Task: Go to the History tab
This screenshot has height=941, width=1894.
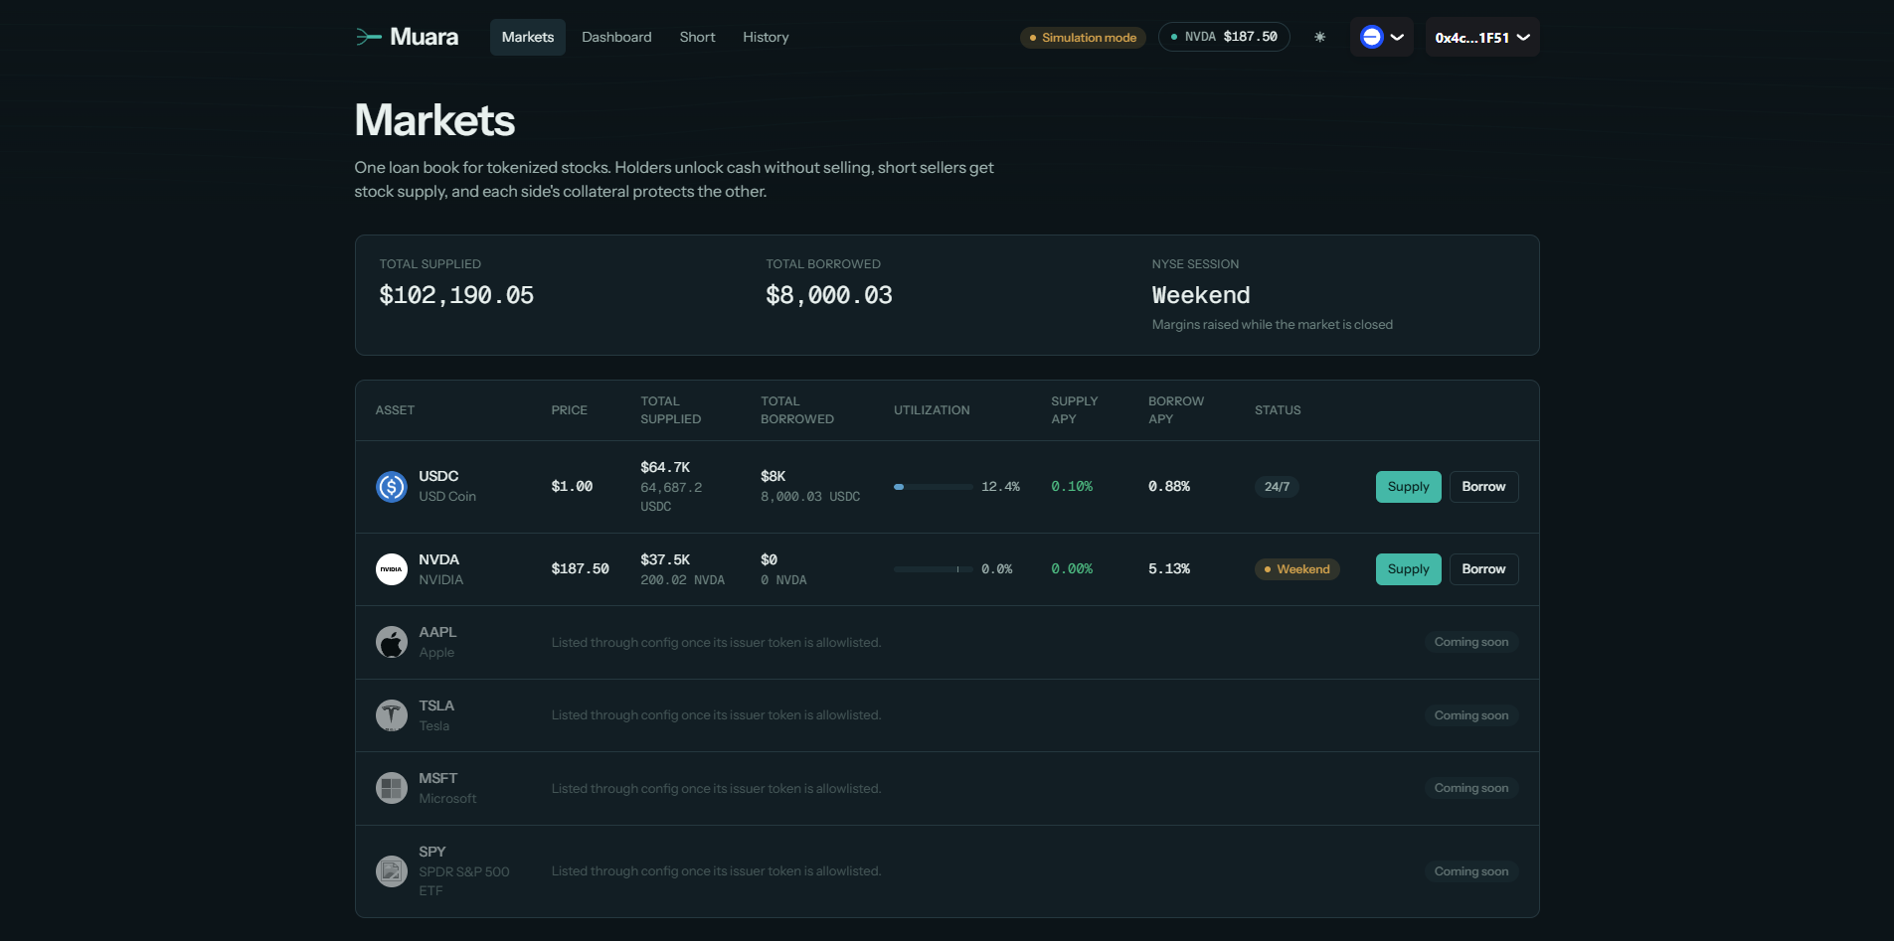Action: 766,37
